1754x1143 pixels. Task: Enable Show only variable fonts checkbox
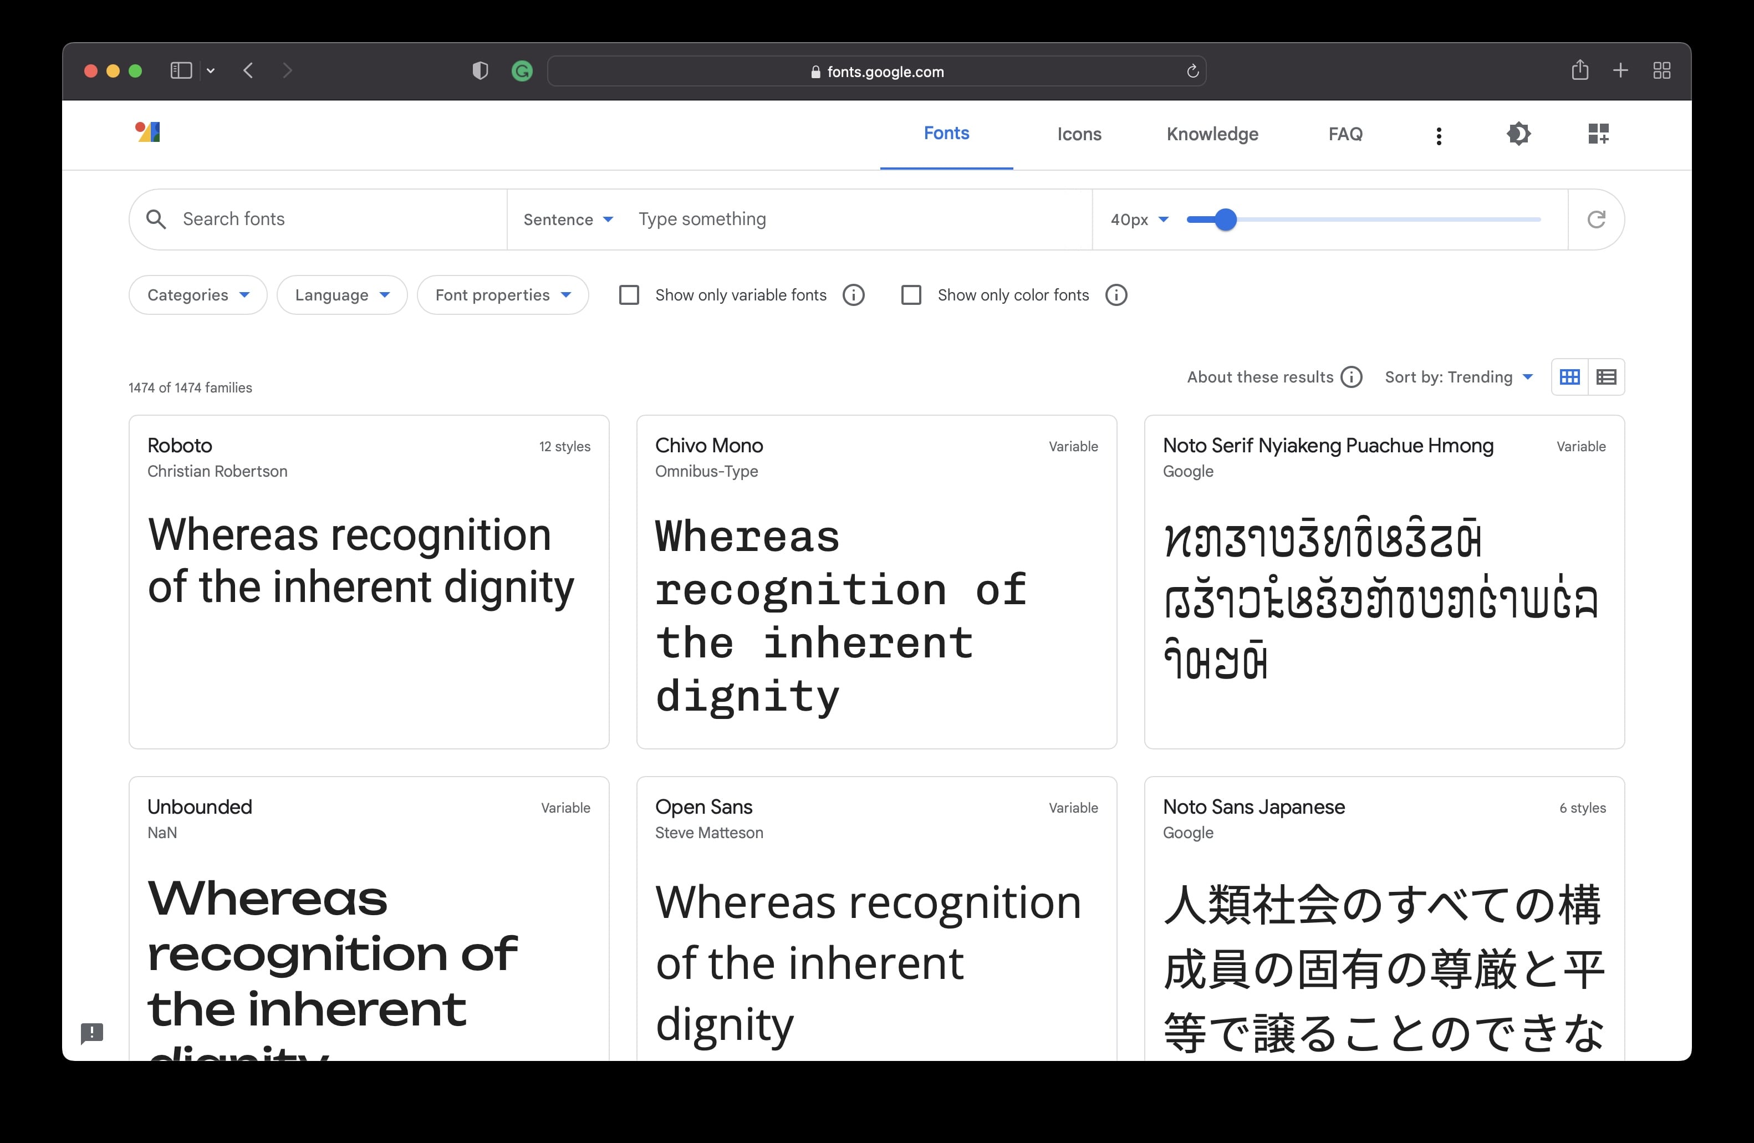629,295
